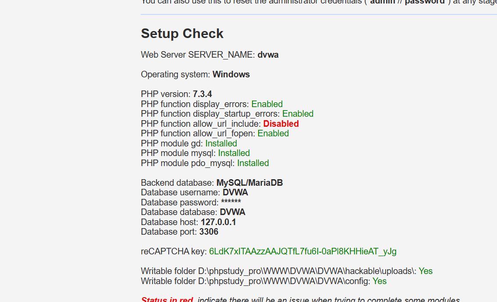The height and width of the screenshot is (302, 497).
Task: Click Database database DVWA value
Action: (232, 212)
